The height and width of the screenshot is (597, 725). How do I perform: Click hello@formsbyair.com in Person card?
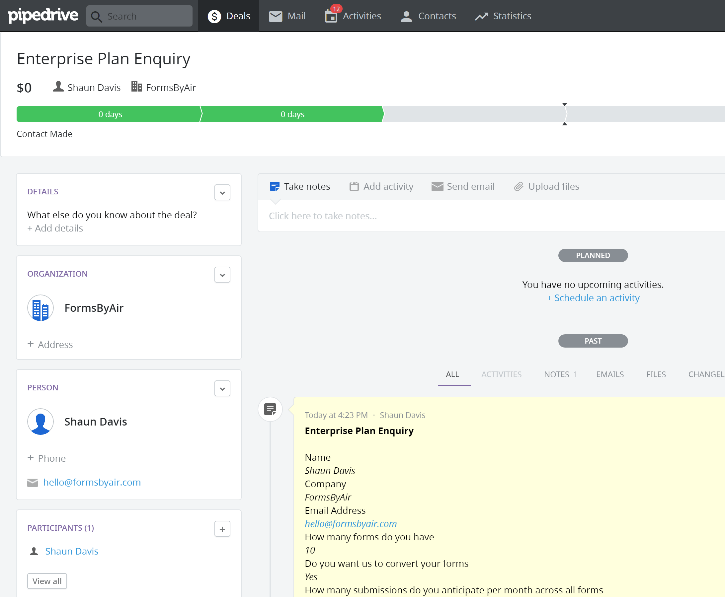click(x=92, y=482)
